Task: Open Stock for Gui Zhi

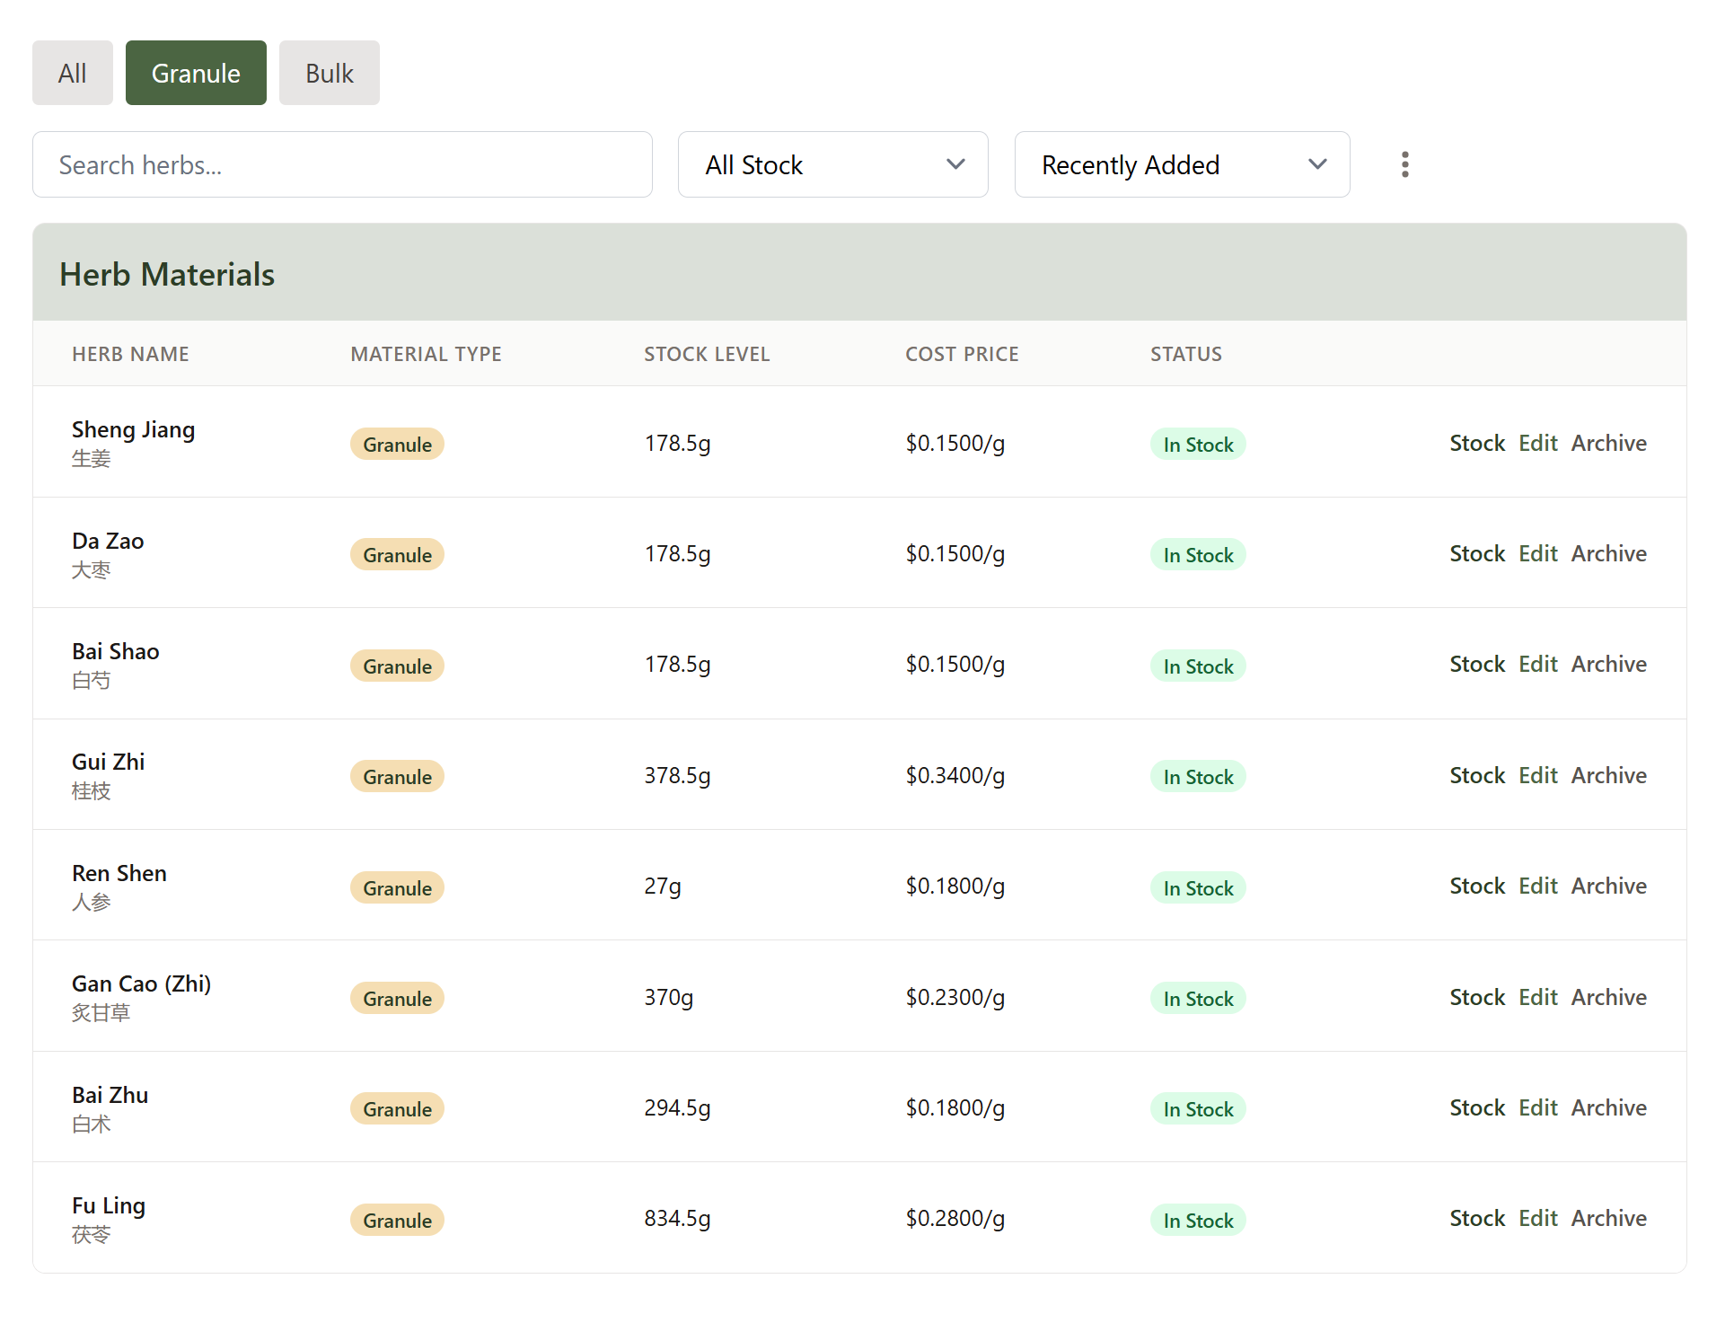Action: 1476,775
